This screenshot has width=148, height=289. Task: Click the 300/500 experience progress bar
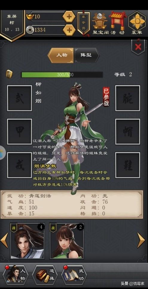[x=62, y=75]
